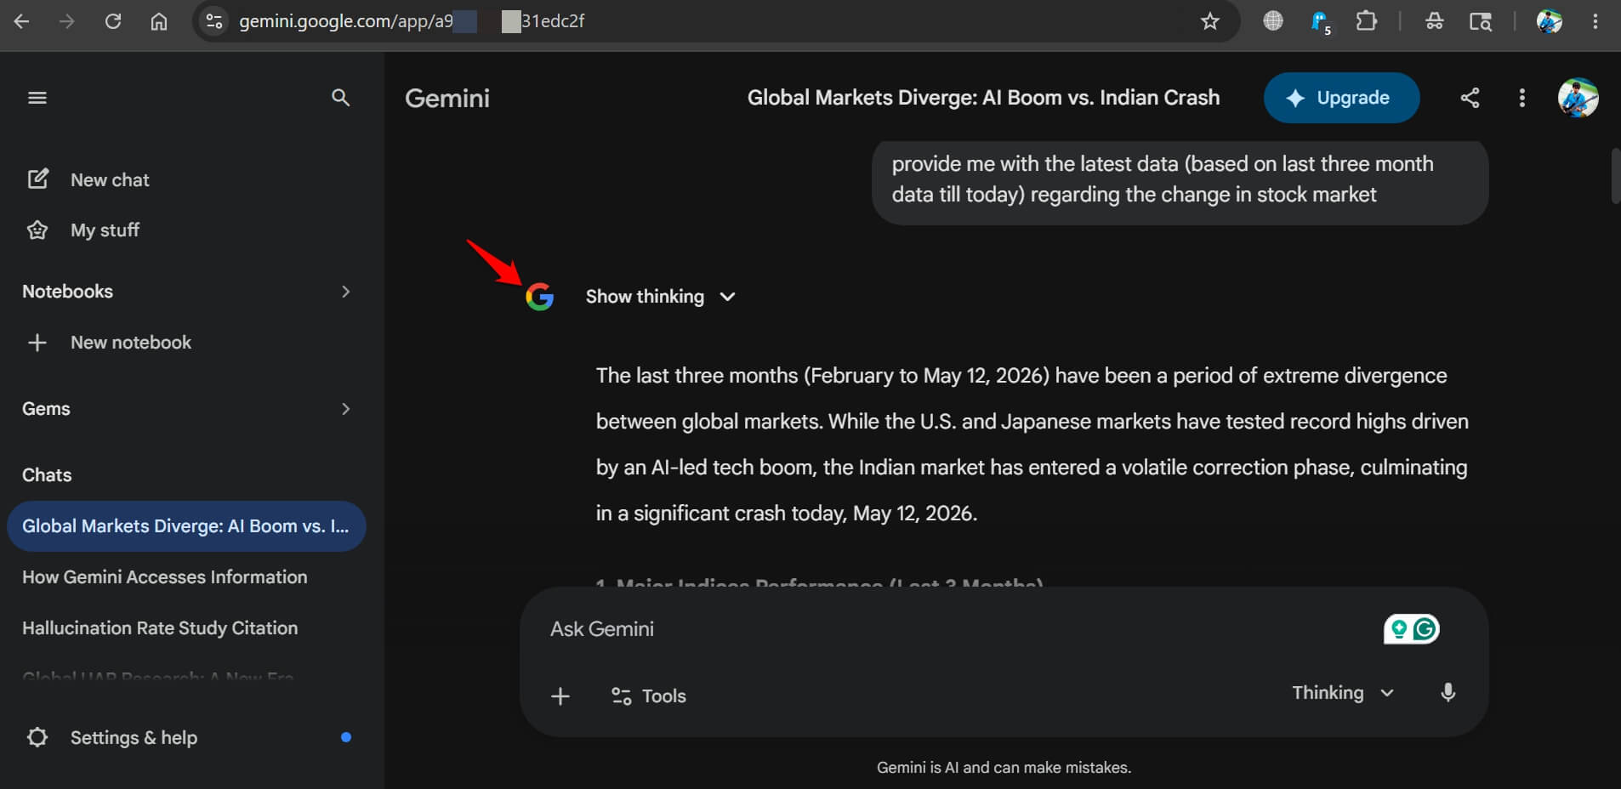Screen dimensions: 1621x789
Task: Click the globe extension icon
Action: point(1273,21)
